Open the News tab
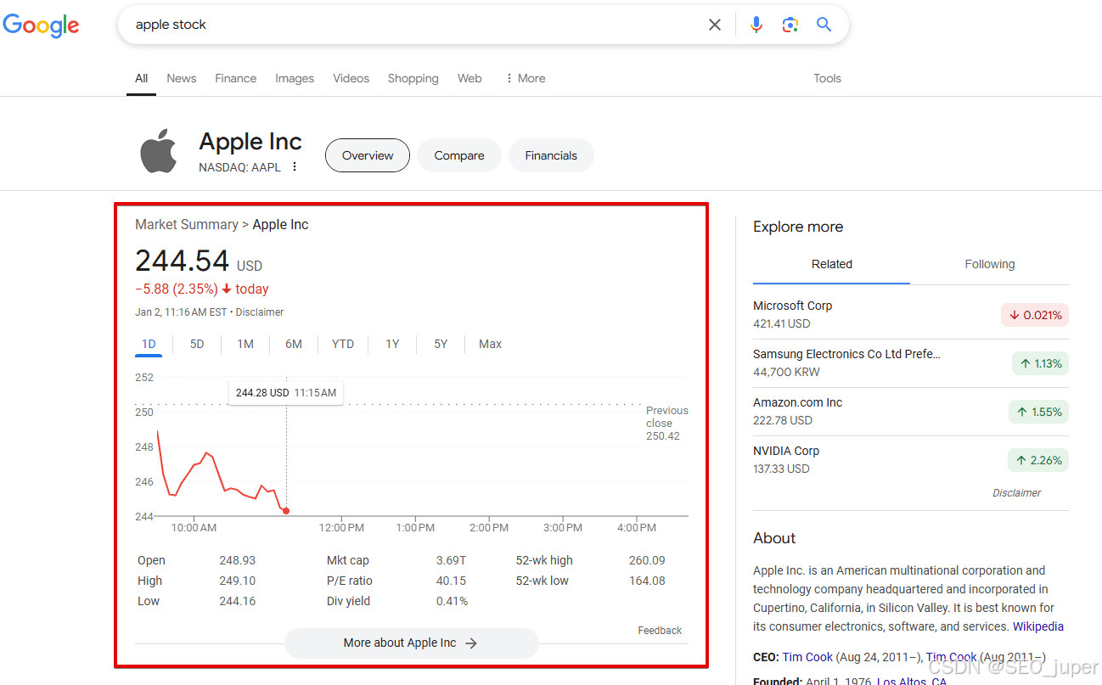 [x=182, y=78]
